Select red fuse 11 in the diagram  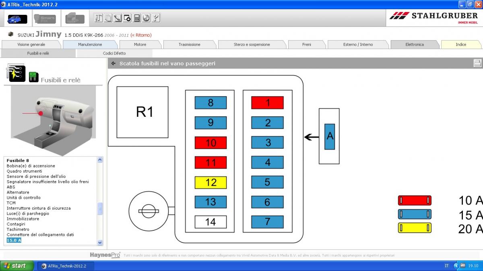(211, 162)
